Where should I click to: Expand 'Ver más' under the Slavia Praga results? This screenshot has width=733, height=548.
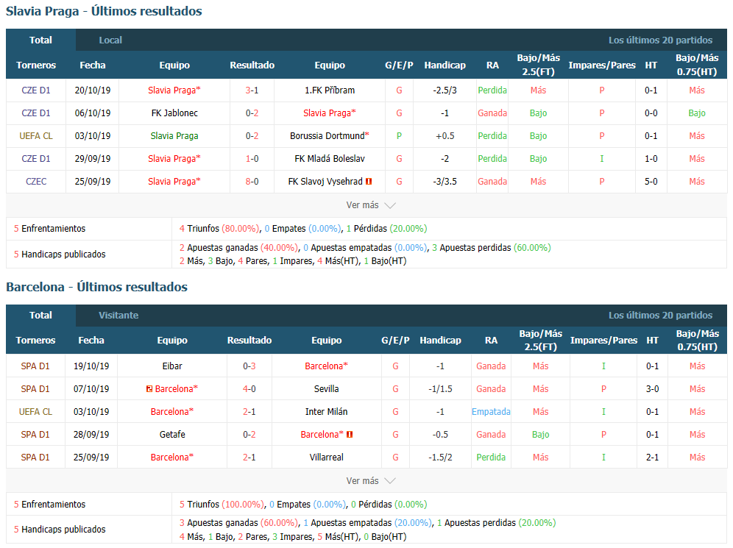(371, 205)
